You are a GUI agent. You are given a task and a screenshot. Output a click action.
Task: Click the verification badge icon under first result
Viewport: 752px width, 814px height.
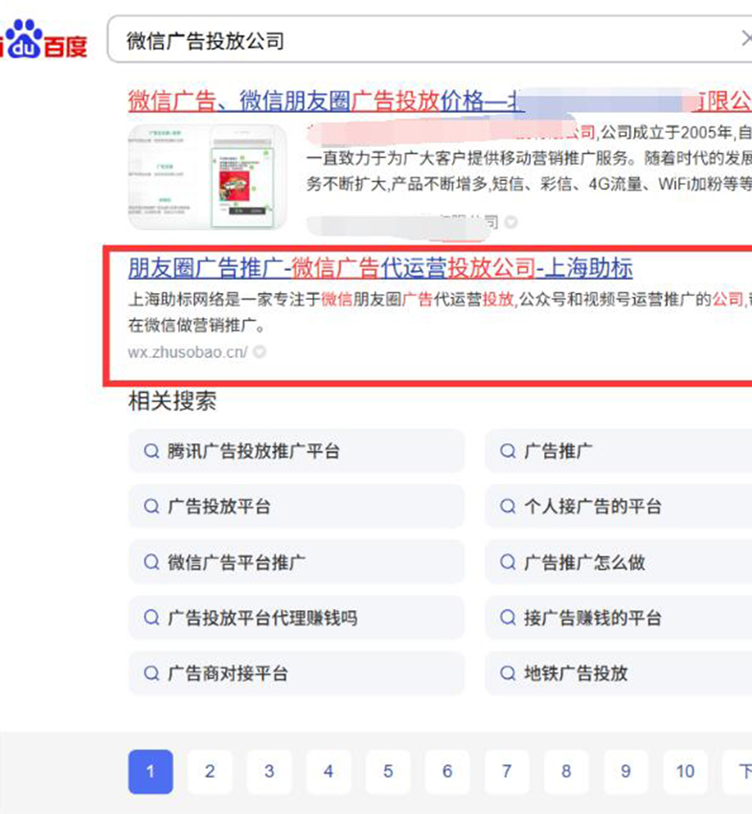pyautogui.click(x=511, y=222)
